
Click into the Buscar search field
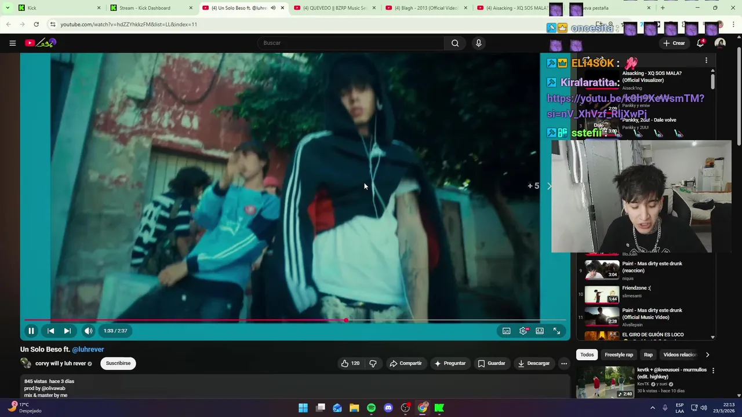tap(351, 43)
